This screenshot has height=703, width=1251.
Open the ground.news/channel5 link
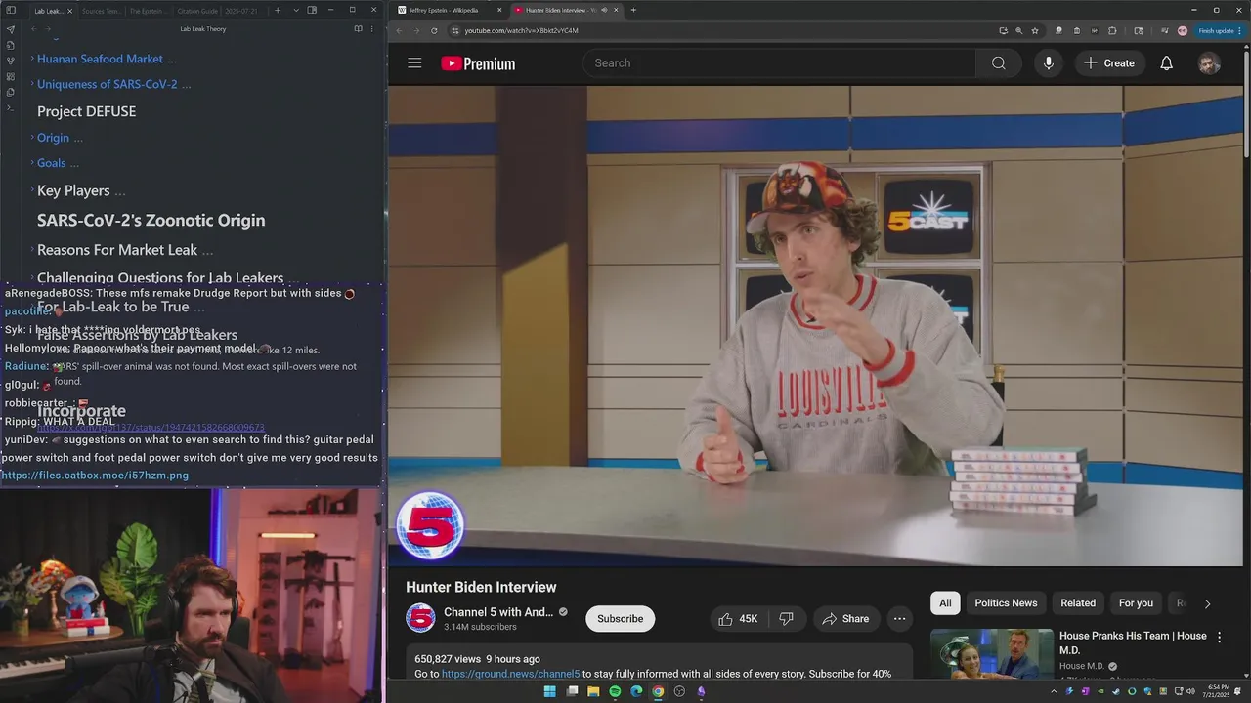point(510,674)
